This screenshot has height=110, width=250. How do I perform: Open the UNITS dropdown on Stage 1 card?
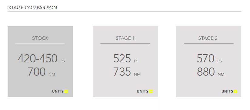pos(145,91)
